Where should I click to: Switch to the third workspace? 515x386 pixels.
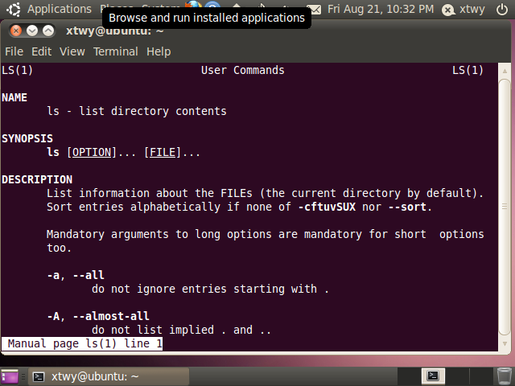(457, 376)
